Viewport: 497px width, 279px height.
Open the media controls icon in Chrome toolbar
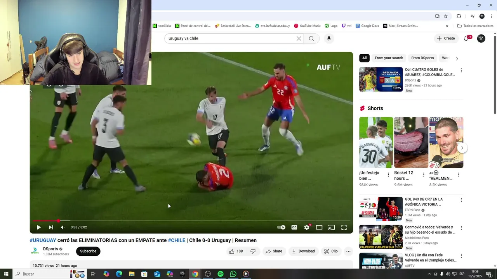pos(473,16)
